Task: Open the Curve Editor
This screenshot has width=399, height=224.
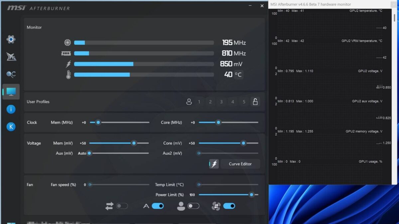Action: coord(240,164)
